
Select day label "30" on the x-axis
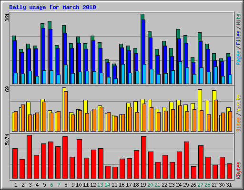pos(222,185)
